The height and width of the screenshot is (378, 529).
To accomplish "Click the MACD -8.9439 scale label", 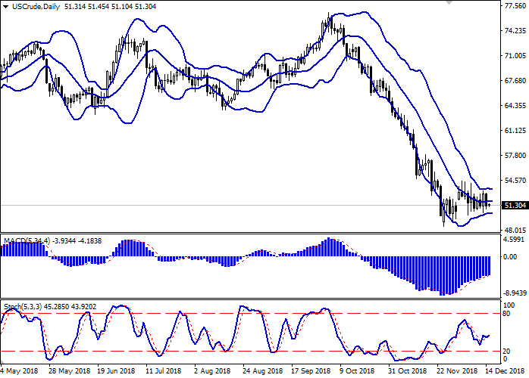I will 515,293.
